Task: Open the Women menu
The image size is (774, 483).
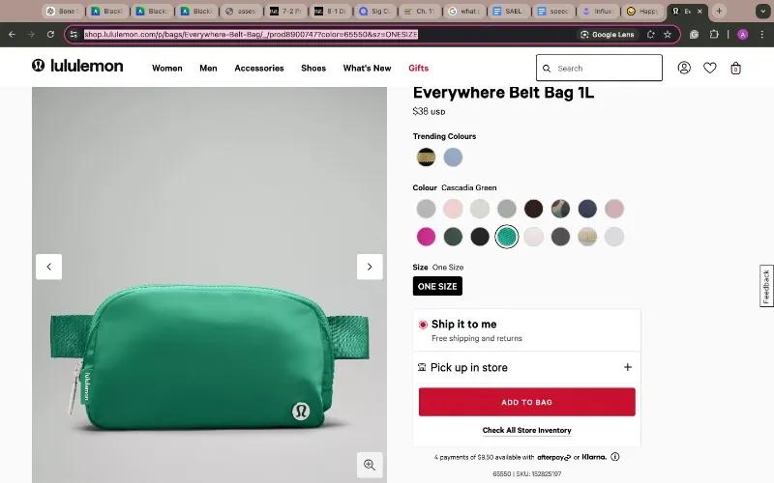Action: 166,68
